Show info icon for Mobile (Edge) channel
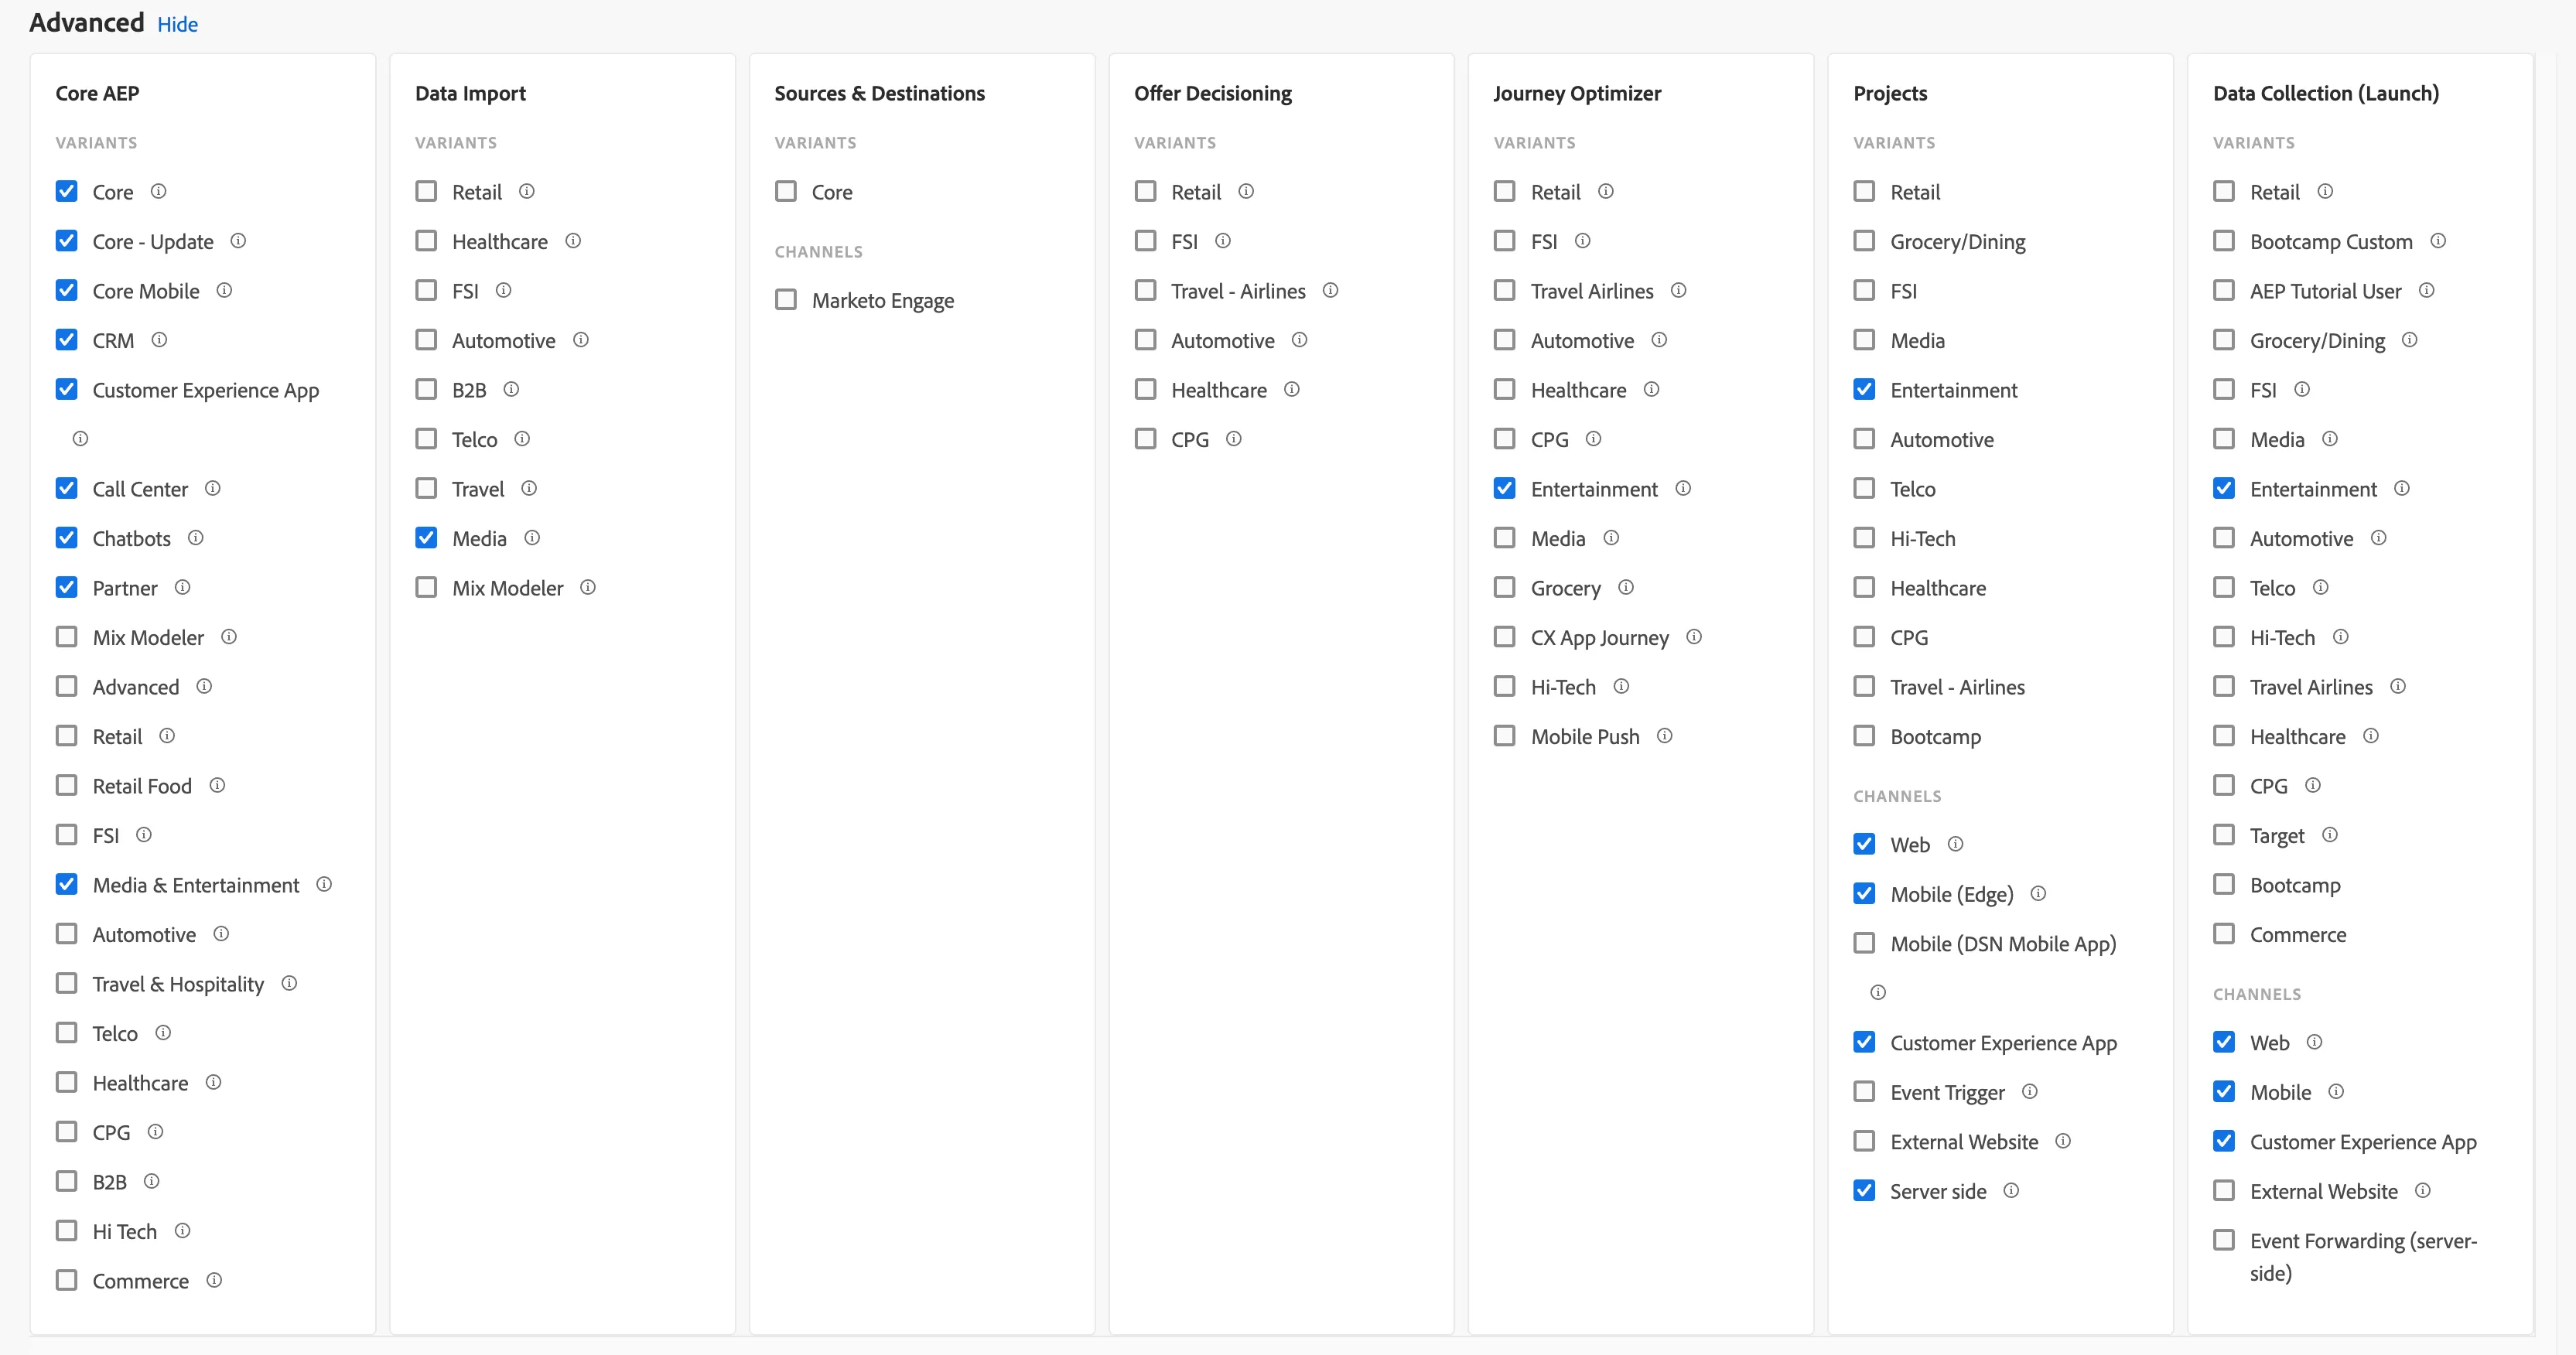This screenshot has width=2576, height=1355. [x=2038, y=893]
